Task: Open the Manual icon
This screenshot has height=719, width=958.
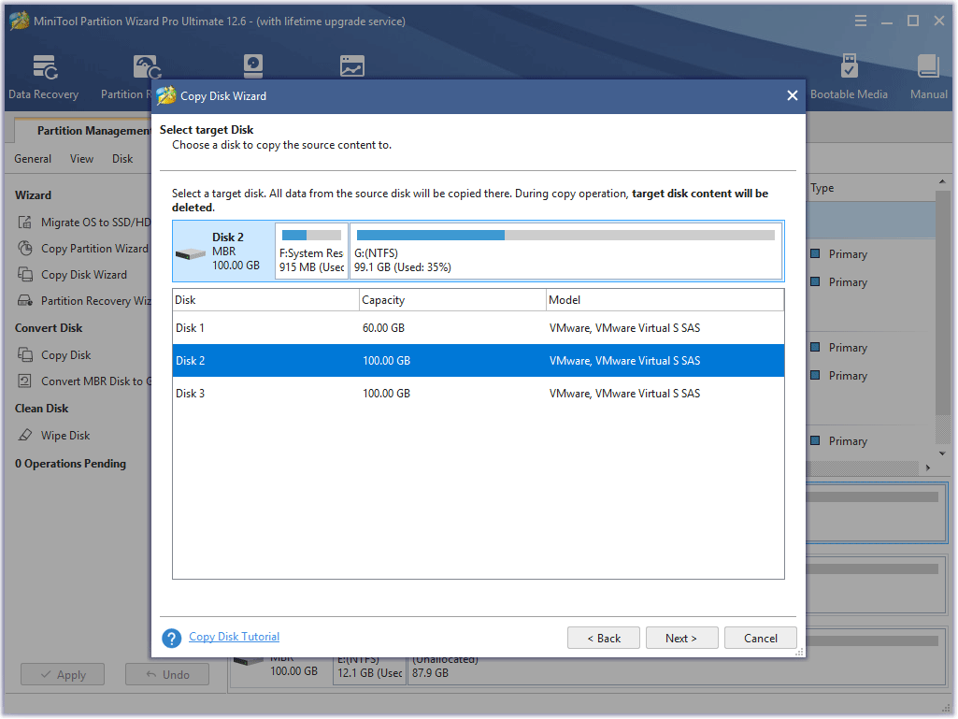Action: point(928,66)
